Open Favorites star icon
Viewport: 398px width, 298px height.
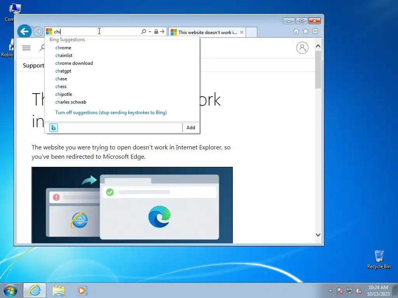pyautogui.click(x=305, y=31)
